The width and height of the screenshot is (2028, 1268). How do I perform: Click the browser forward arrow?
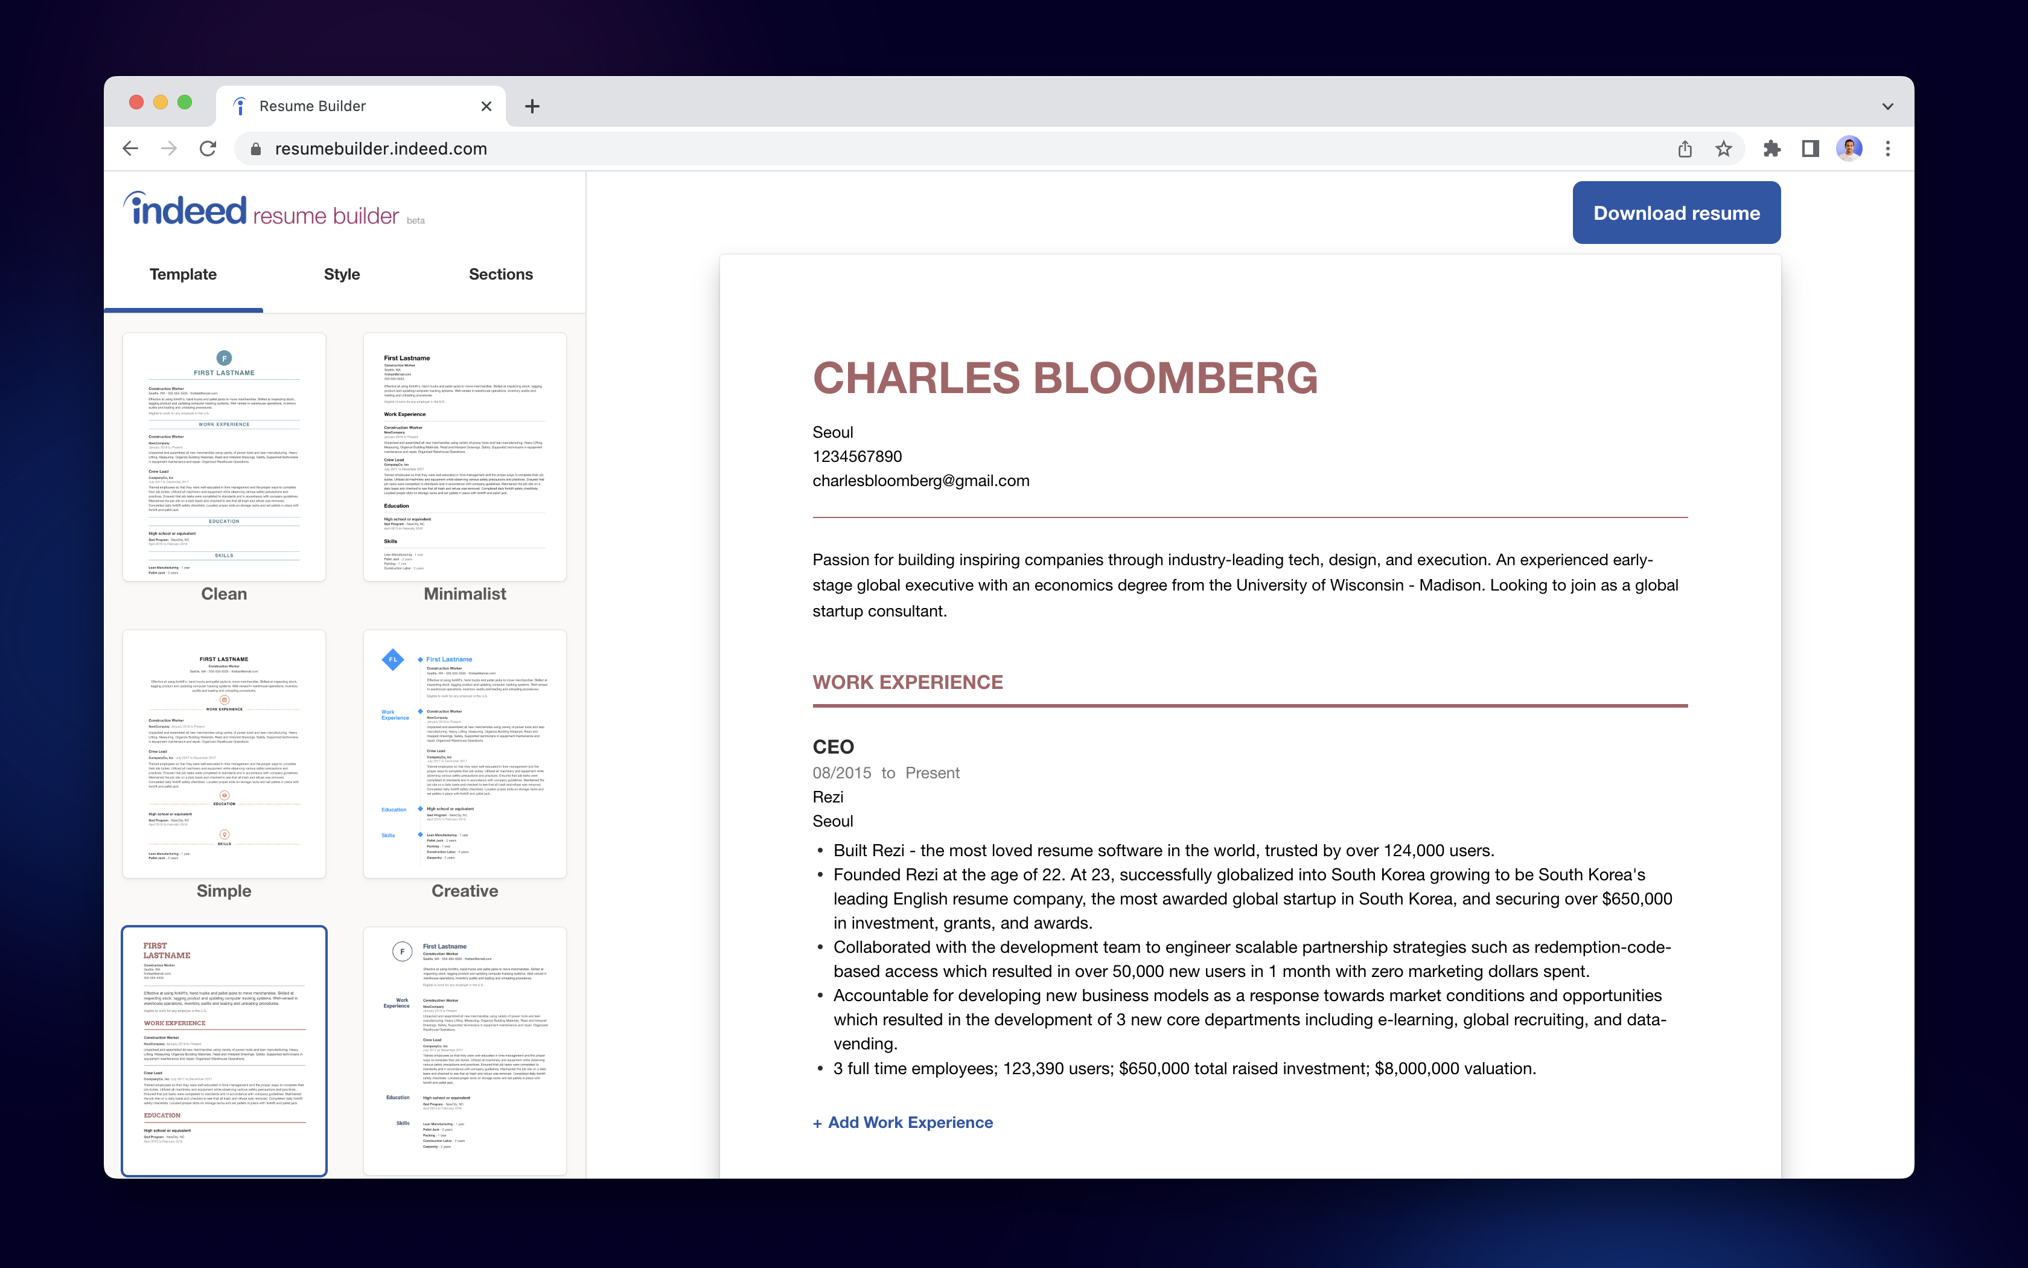[168, 149]
